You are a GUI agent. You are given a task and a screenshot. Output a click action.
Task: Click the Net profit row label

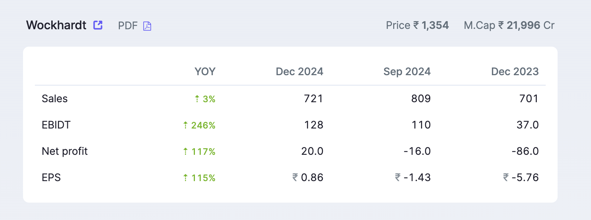[x=65, y=151]
